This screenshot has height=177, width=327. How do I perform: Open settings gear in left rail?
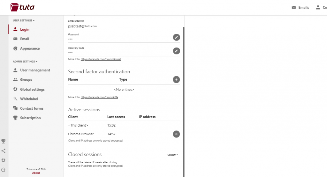click(x=4, y=160)
